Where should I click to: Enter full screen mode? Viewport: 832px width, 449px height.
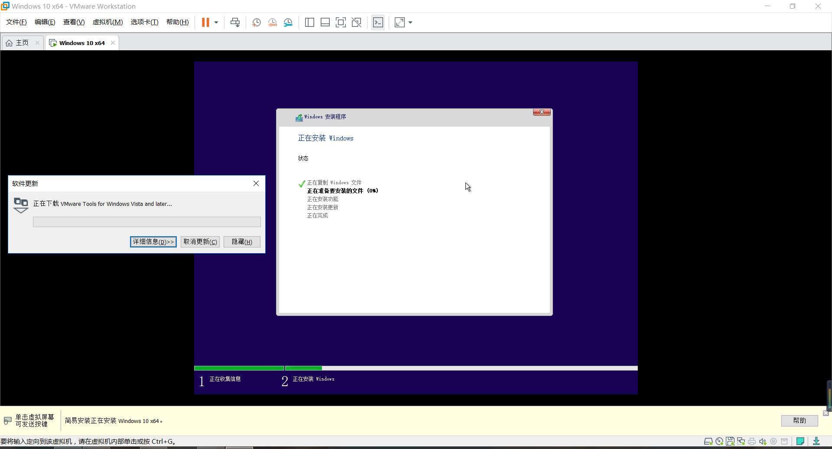click(x=341, y=23)
